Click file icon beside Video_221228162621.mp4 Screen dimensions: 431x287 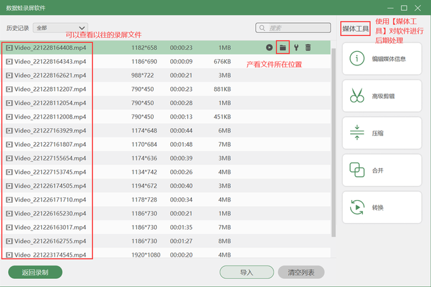click(x=9, y=75)
